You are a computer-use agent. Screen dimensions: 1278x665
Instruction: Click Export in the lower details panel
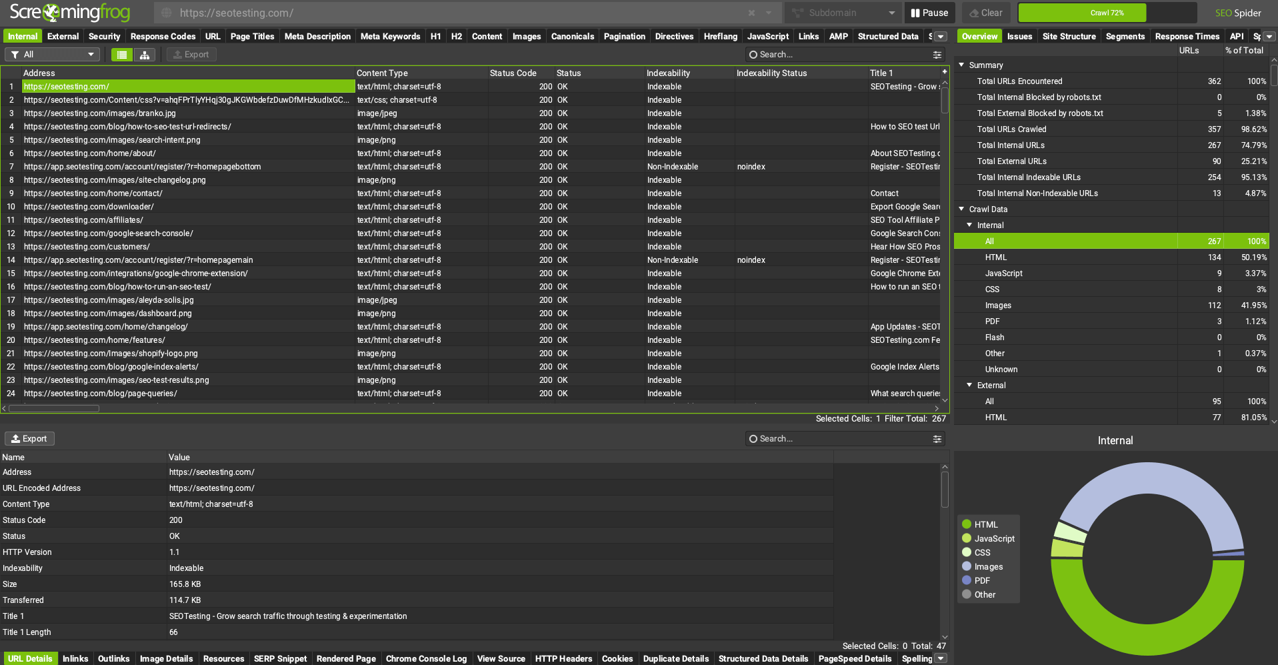(29, 439)
